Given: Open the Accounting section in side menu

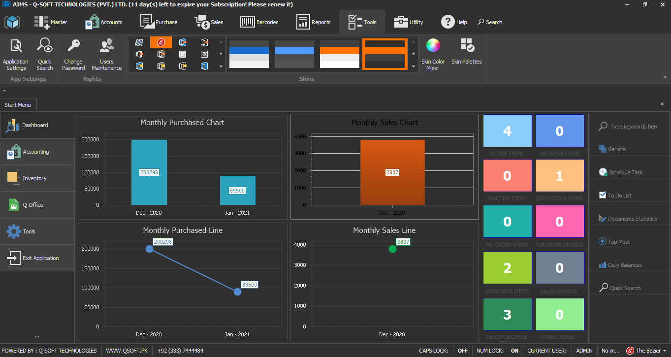Looking at the screenshot, I should (x=37, y=152).
